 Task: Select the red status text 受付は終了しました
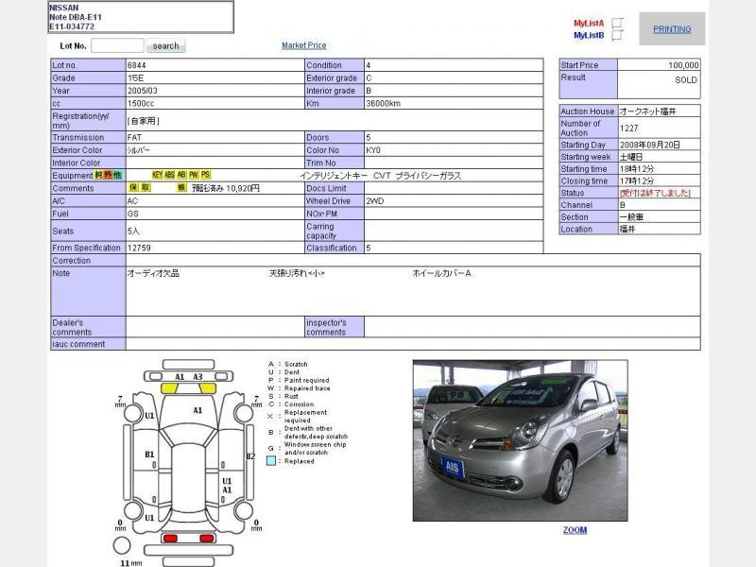pos(655,193)
